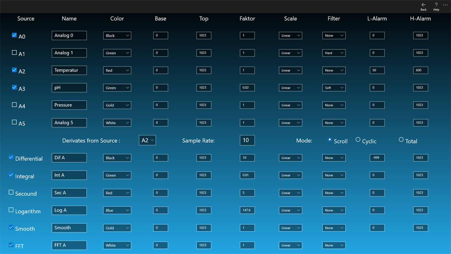Image resolution: width=451 pixels, height=254 pixels.
Task: Click the A3 Faktor field showing 0.02
Action: pos(247,88)
